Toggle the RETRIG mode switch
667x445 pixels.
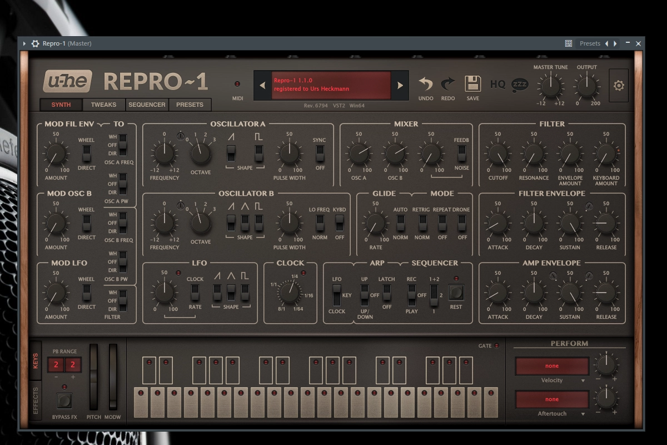[422, 222]
